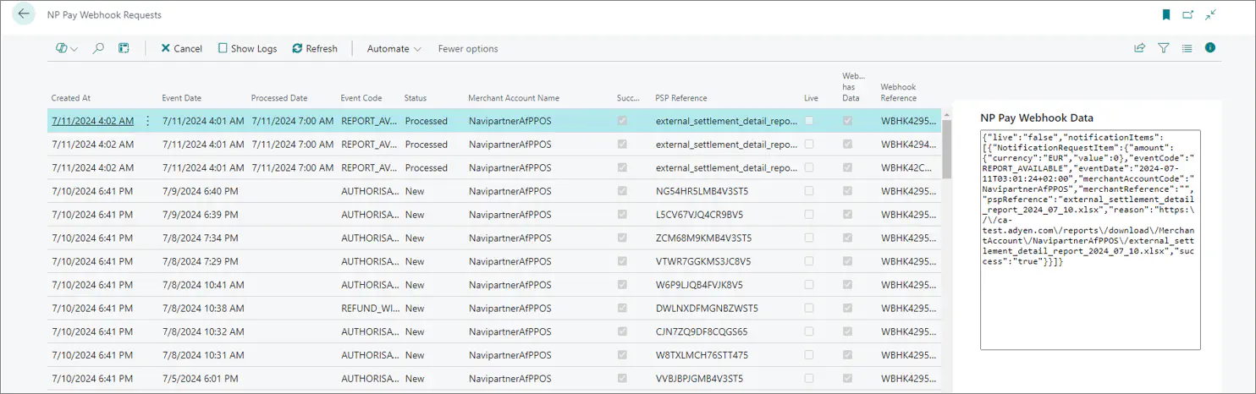Image resolution: width=1256 pixels, height=394 pixels.
Task: Click the collapse page arrows icon
Action: click(1211, 14)
